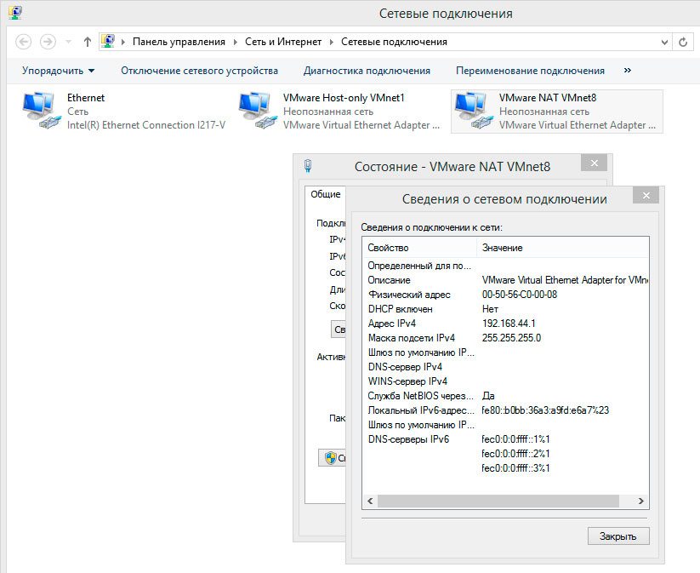The width and height of the screenshot is (700, 573).
Task: Select the DHCP включен row
Action: 505,309
